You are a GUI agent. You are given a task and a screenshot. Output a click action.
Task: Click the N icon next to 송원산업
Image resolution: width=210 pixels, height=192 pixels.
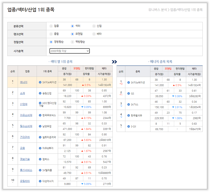pyautogui.click(x=40, y=93)
